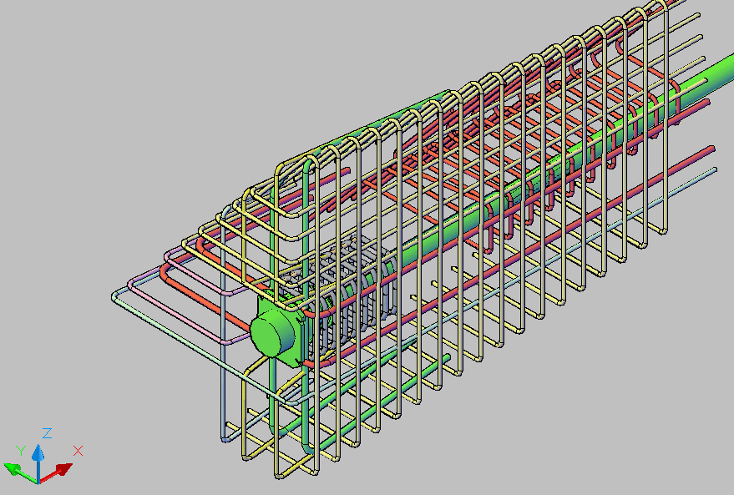734x495 pixels.
Task: Select the green circular anchor head
Action: coord(269,334)
